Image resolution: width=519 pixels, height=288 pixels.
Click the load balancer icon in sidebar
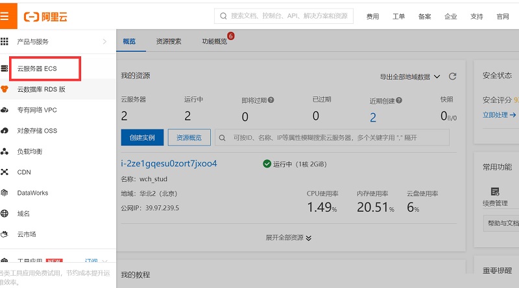click(5, 151)
